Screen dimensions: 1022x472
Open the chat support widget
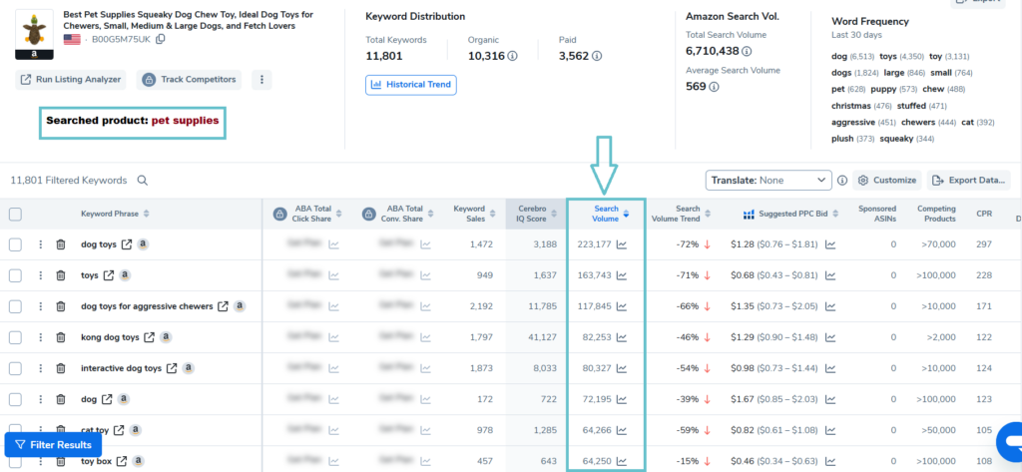tap(1012, 442)
